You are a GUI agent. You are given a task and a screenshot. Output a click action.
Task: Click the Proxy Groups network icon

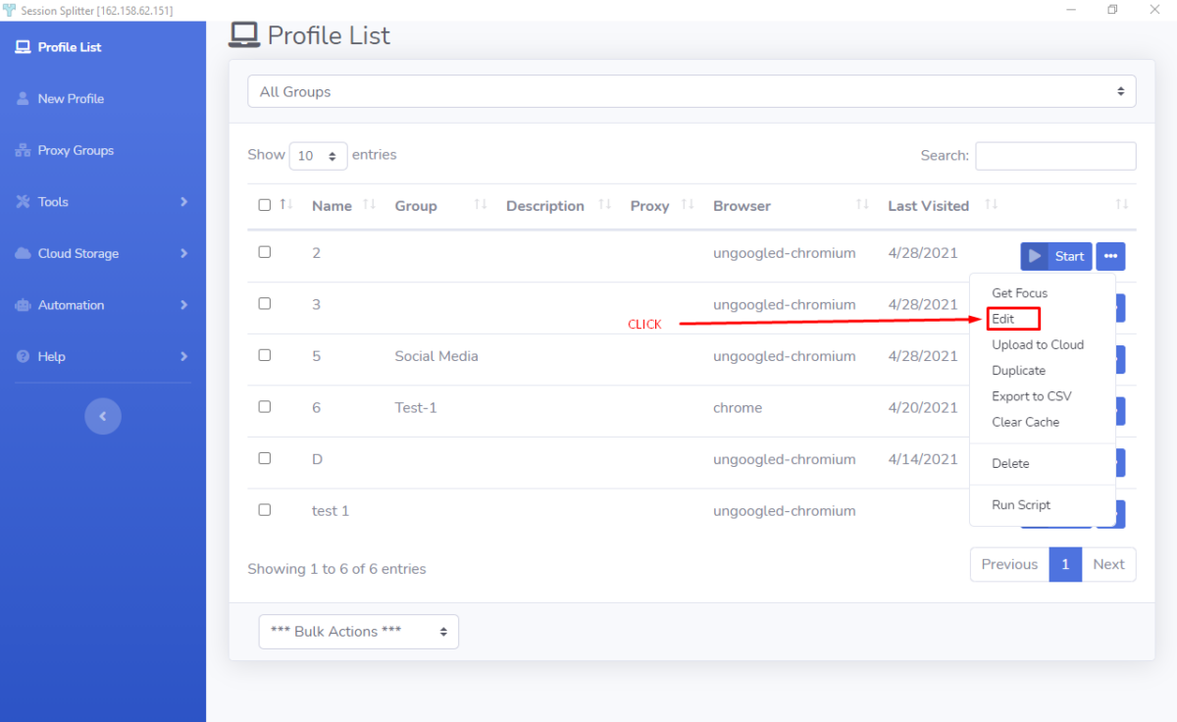[23, 150]
